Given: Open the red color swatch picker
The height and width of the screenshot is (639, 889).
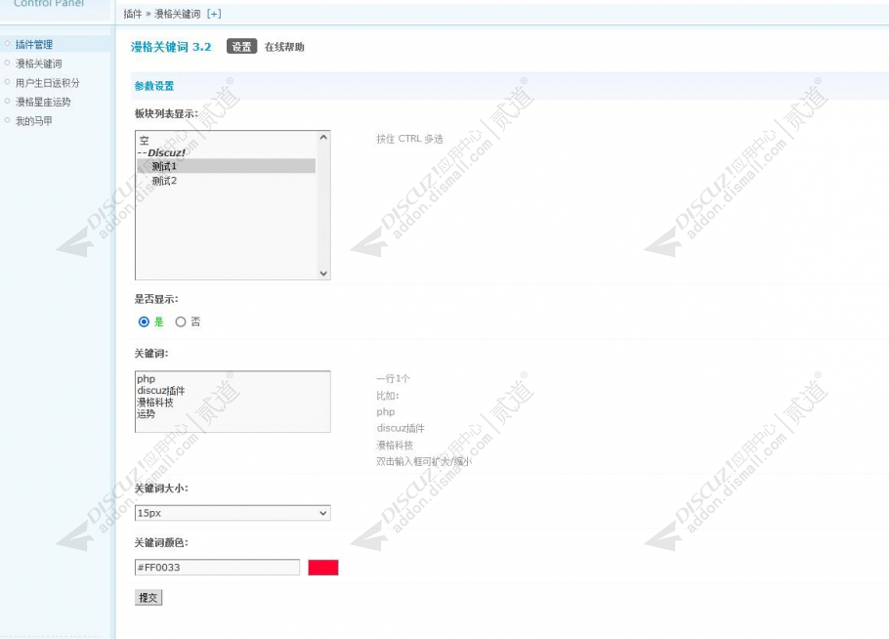Looking at the screenshot, I should point(323,568).
